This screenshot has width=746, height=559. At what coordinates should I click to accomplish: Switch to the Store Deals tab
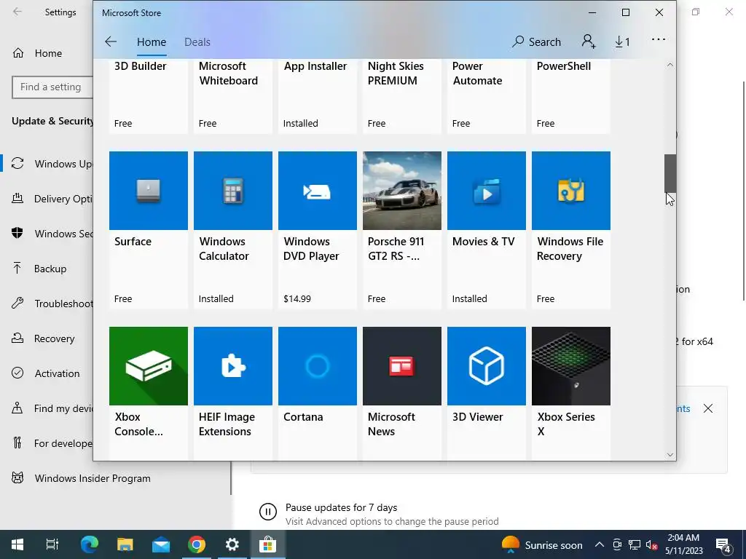click(197, 41)
